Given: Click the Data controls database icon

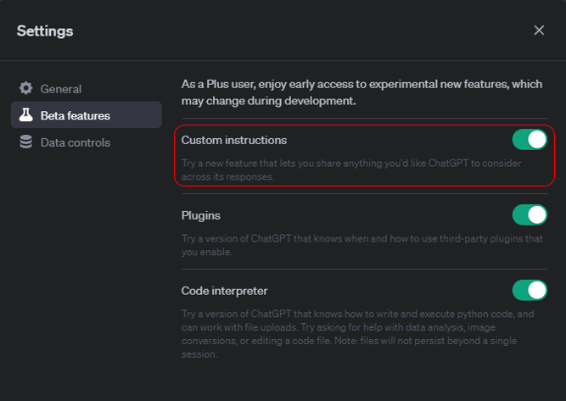Looking at the screenshot, I should pos(26,142).
